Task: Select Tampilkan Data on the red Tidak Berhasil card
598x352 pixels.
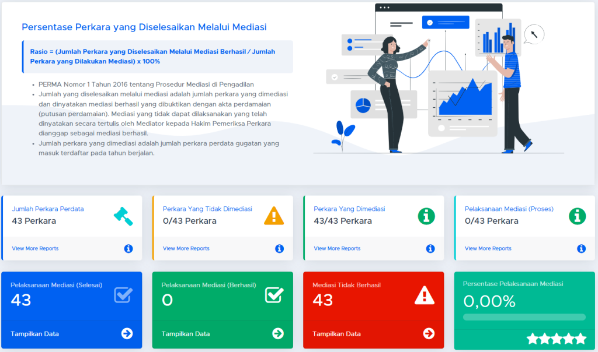Action: [336, 334]
